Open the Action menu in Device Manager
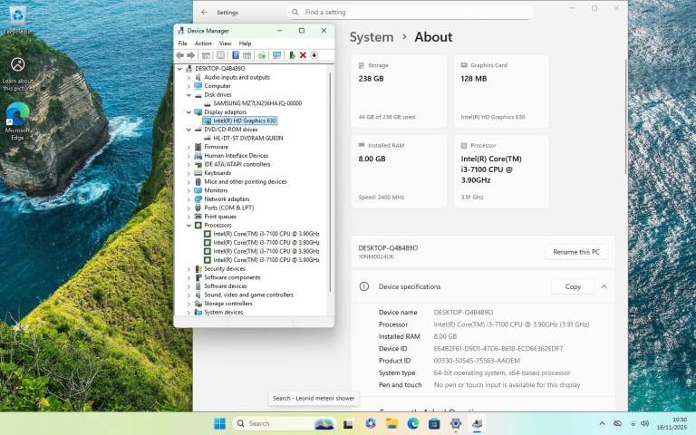Image resolution: width=696 pixels, height=435 pixels. click(x=203, y=43)
